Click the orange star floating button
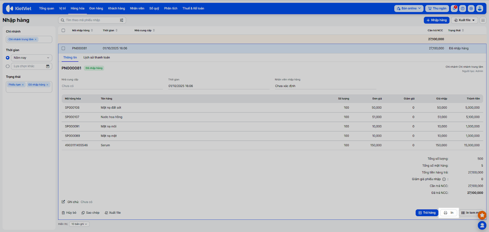 pyautogui.click(x=482, y=215)
